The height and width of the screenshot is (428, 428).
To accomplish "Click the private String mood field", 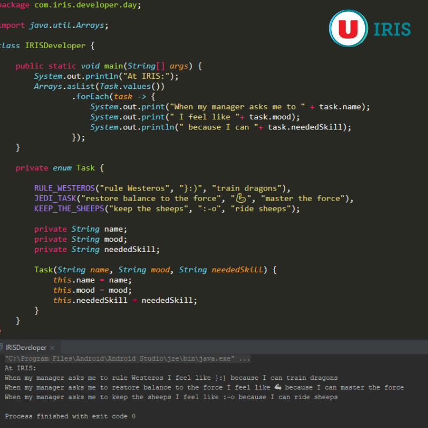I will tap(81, 239).
